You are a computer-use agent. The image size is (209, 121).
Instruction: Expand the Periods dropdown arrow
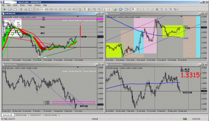(x=123, y=9)
